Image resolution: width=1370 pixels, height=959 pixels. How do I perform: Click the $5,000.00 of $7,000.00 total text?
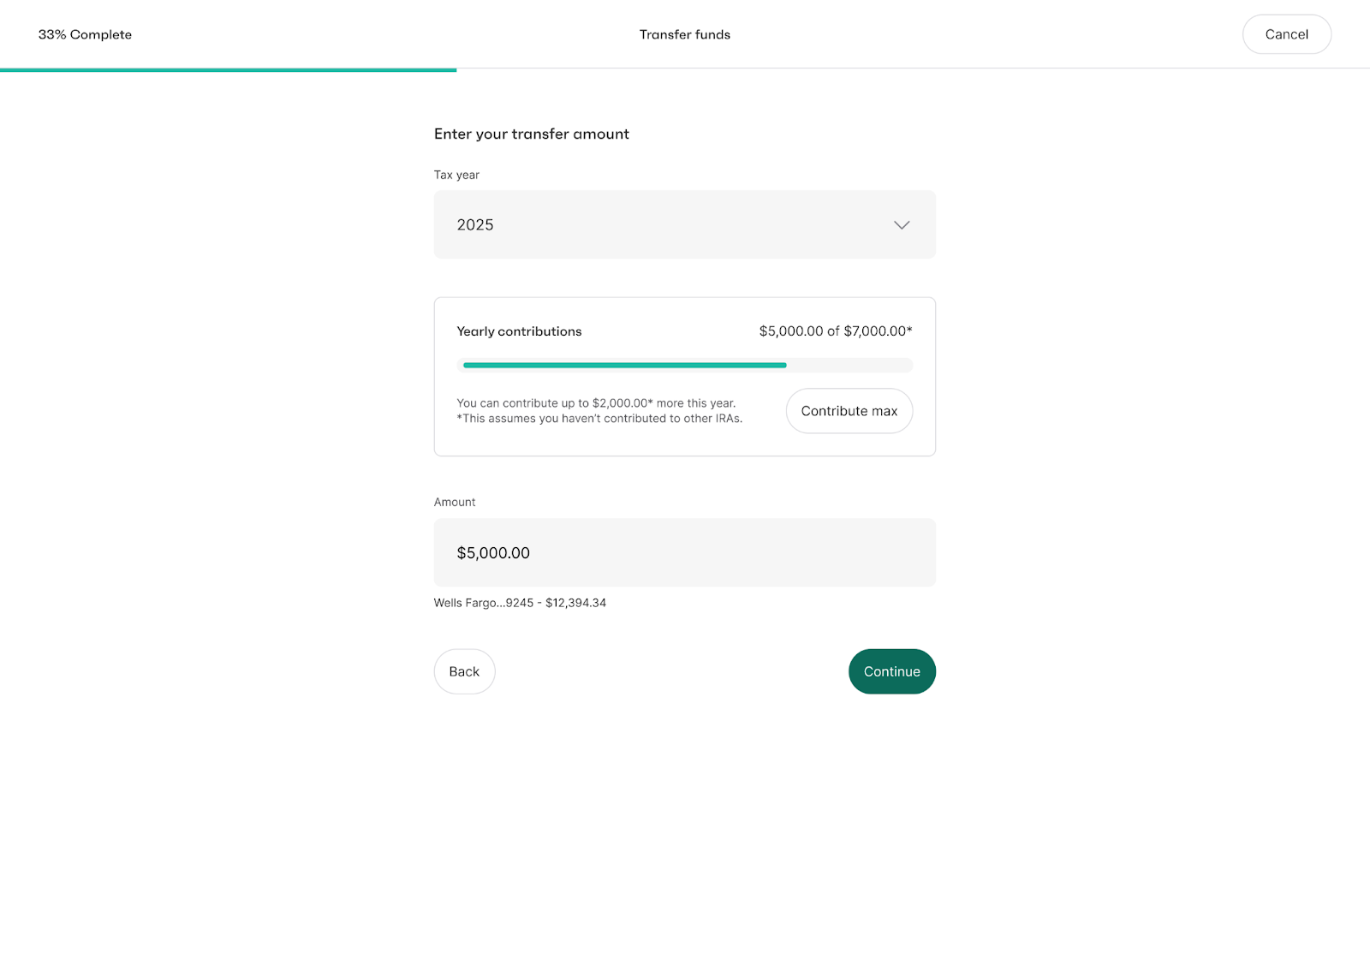835,331
